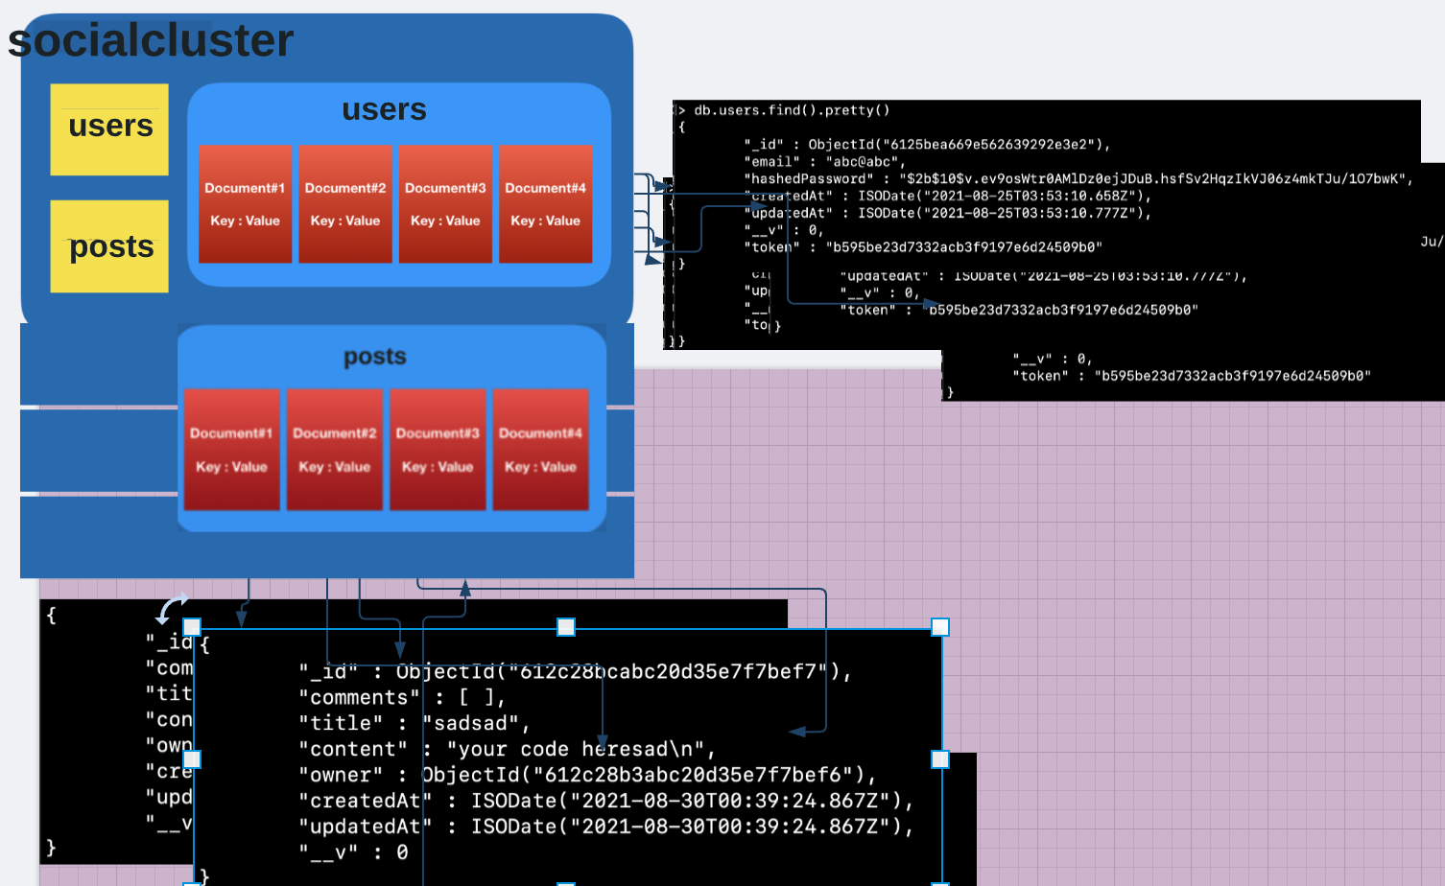Select Document#1 in the posts collection

[x=231, y=450]
